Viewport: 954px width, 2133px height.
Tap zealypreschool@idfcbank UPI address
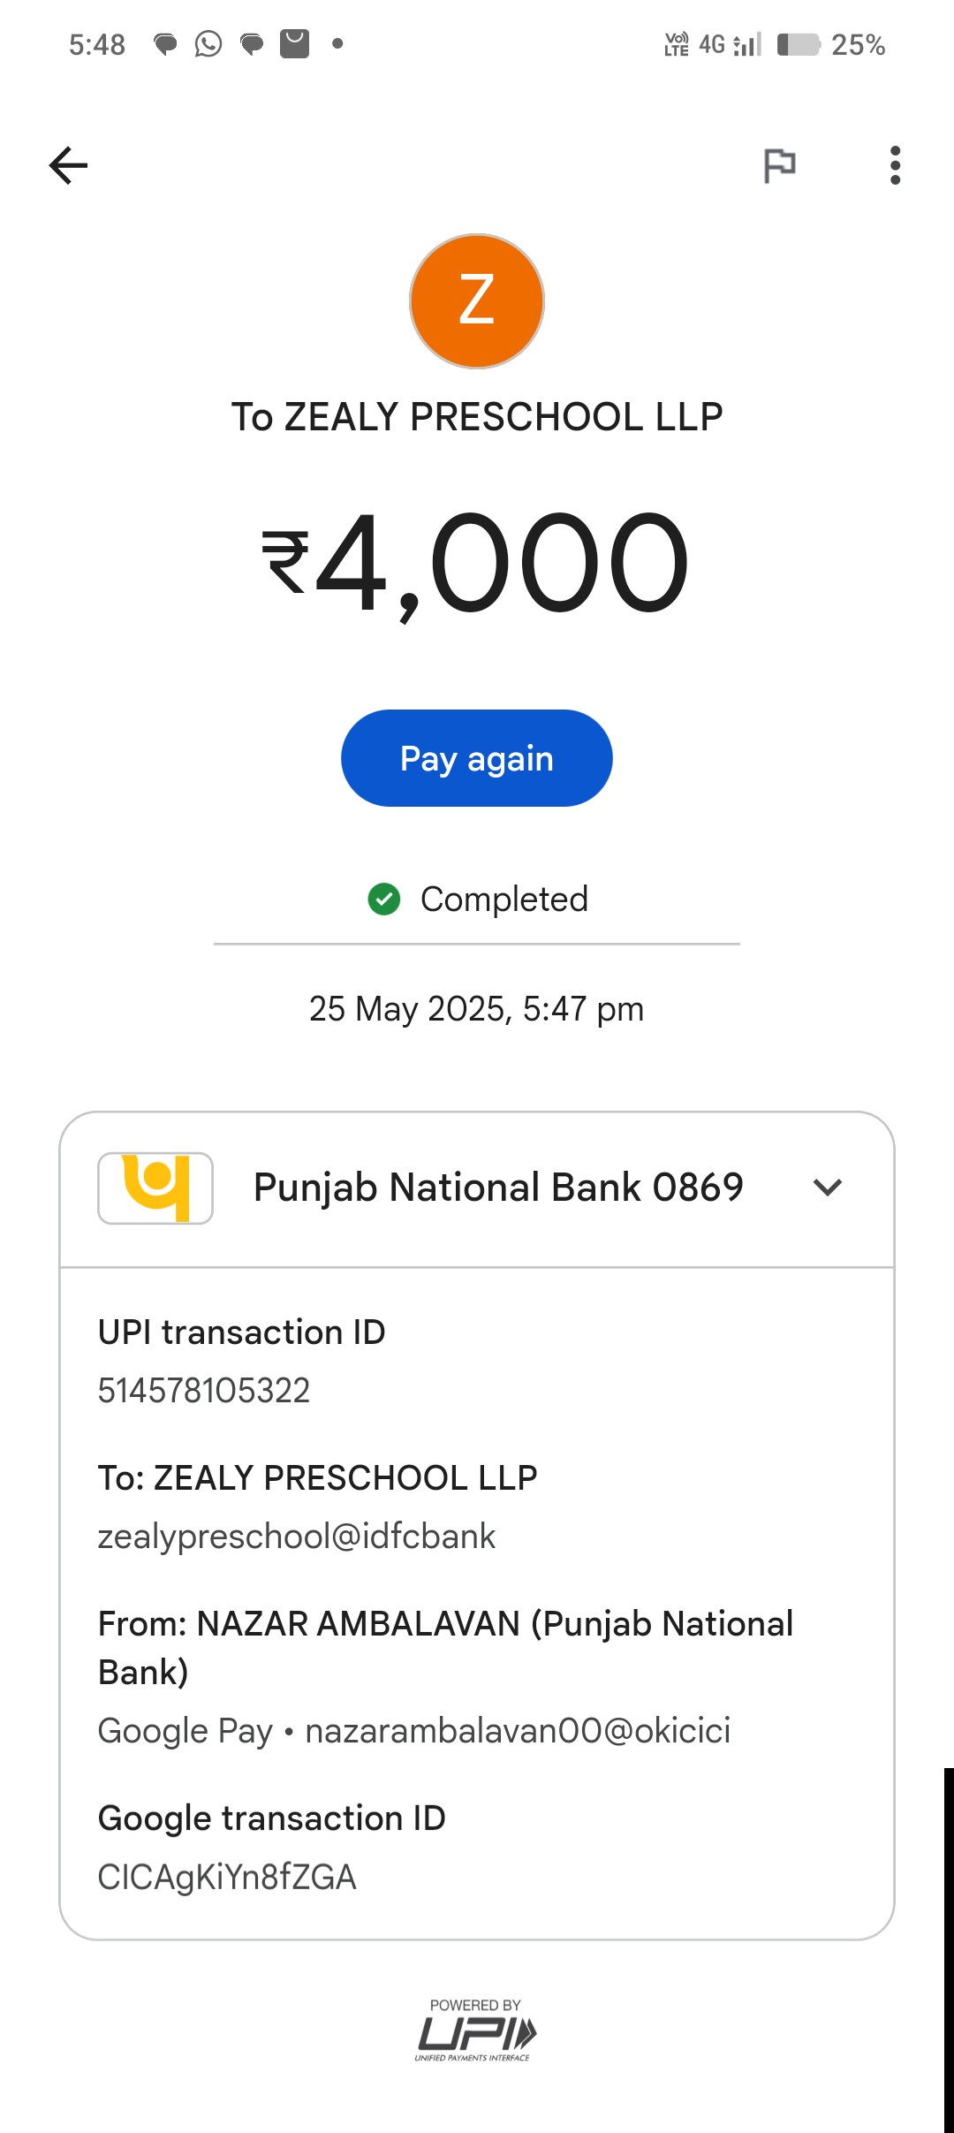click(x=297, y=1537)
